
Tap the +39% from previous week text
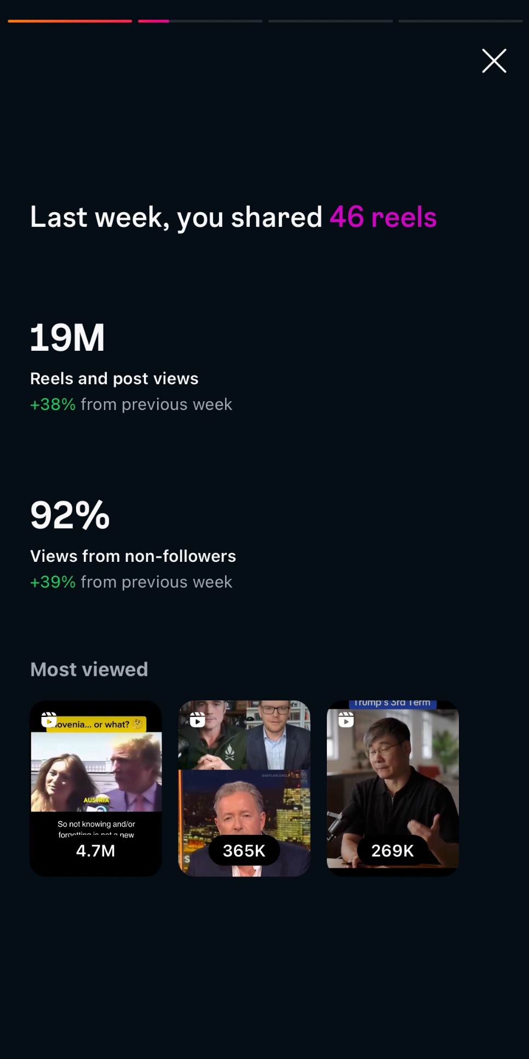131,582
